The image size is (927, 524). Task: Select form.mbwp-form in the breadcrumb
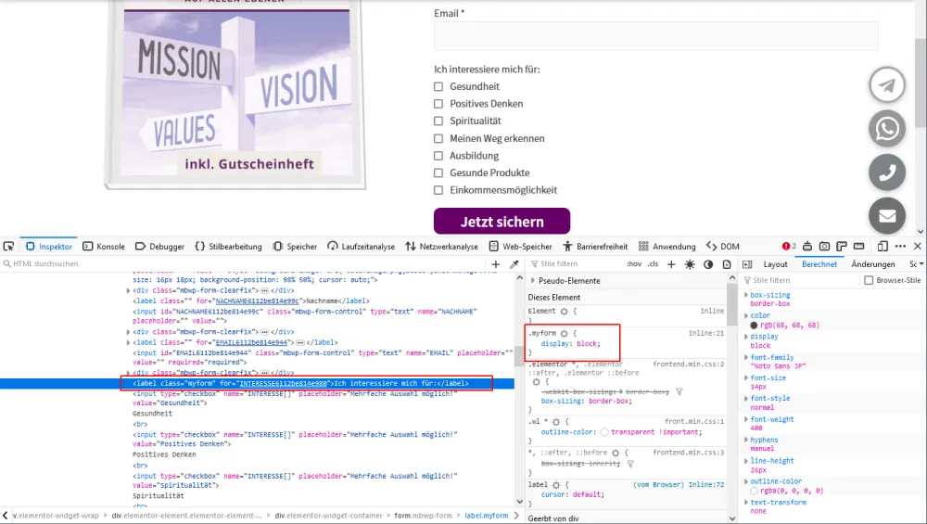423,516
